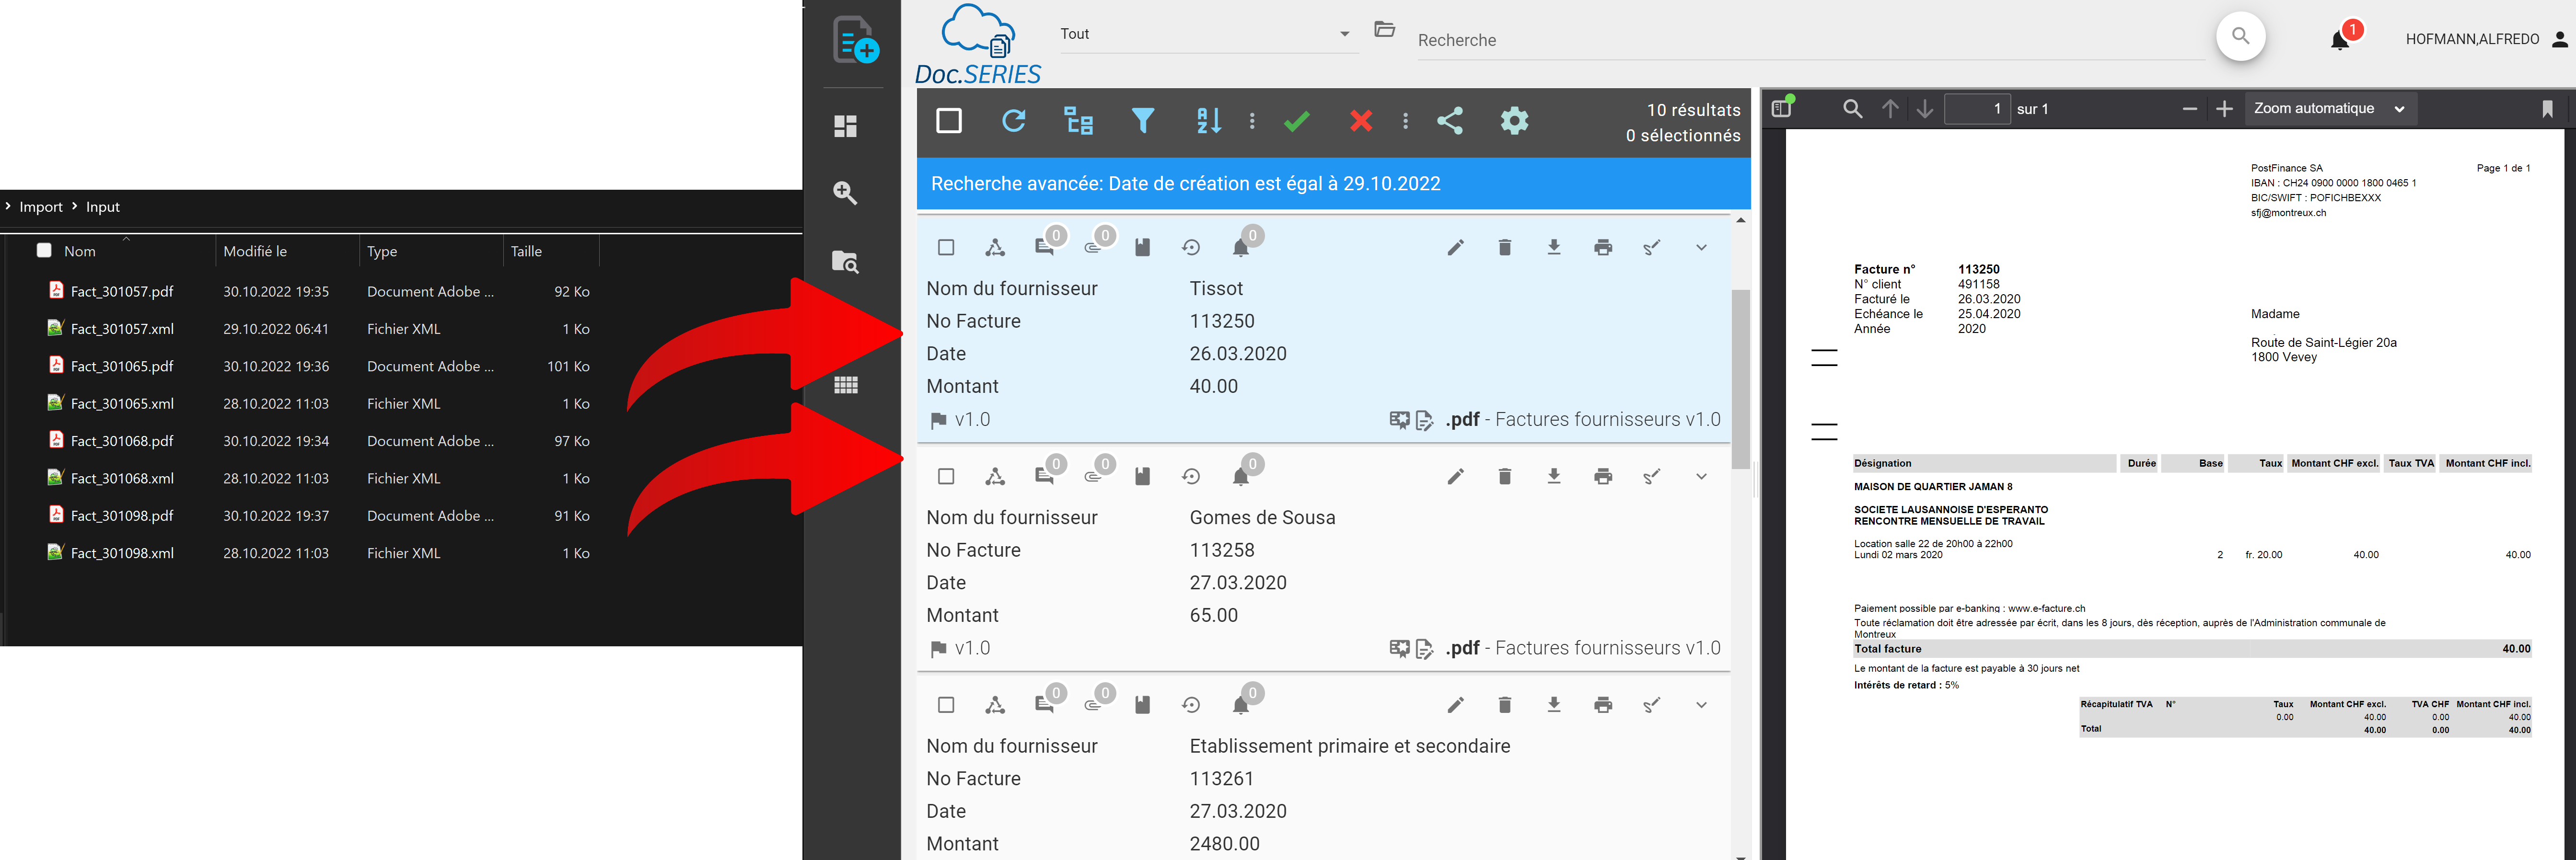Open the grid view icon in sidebar

pos(846,385)
